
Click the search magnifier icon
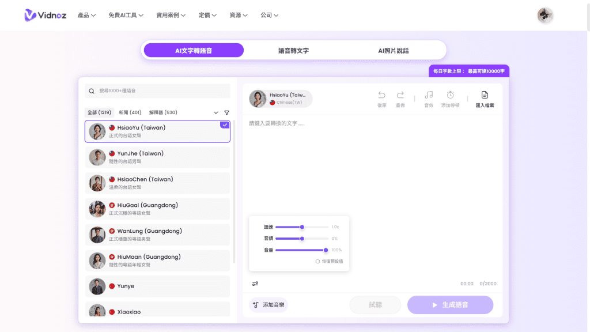[92, 90]
